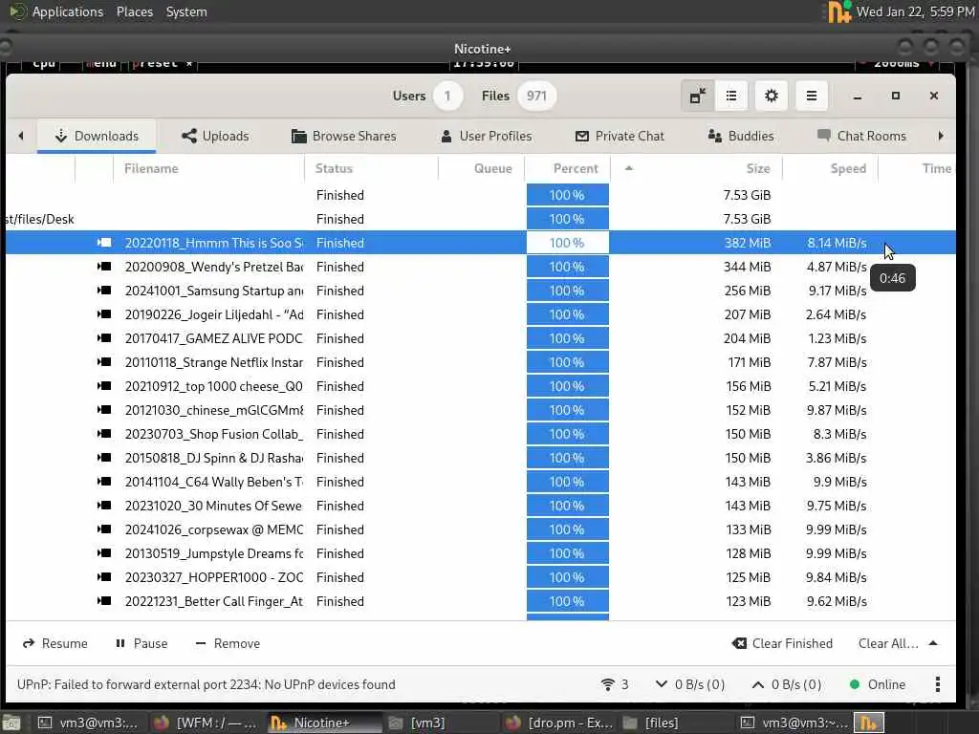
Task: Click the Nicotine+ tray icon in top panel
Action: pos(838,11)
